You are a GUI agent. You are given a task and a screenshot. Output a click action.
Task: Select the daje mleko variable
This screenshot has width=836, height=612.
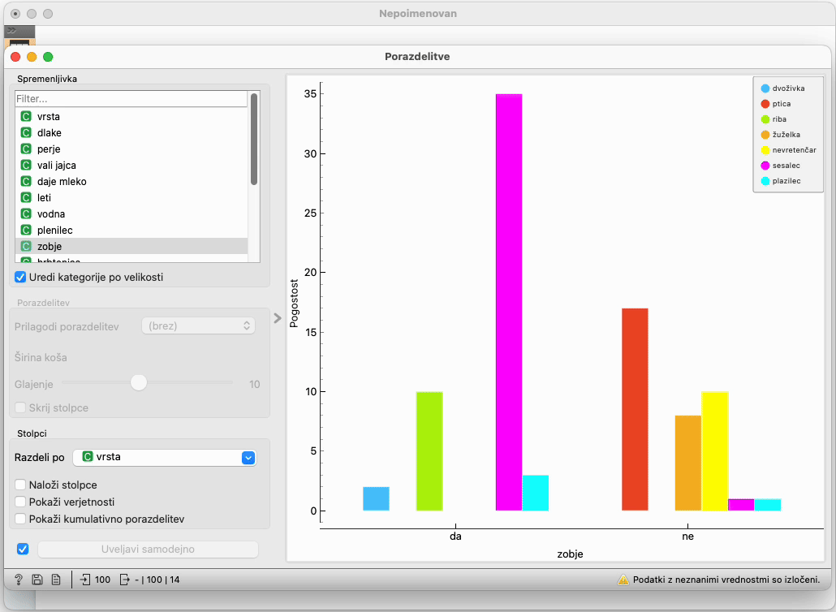pyautogui.click(x=62, y=181)
